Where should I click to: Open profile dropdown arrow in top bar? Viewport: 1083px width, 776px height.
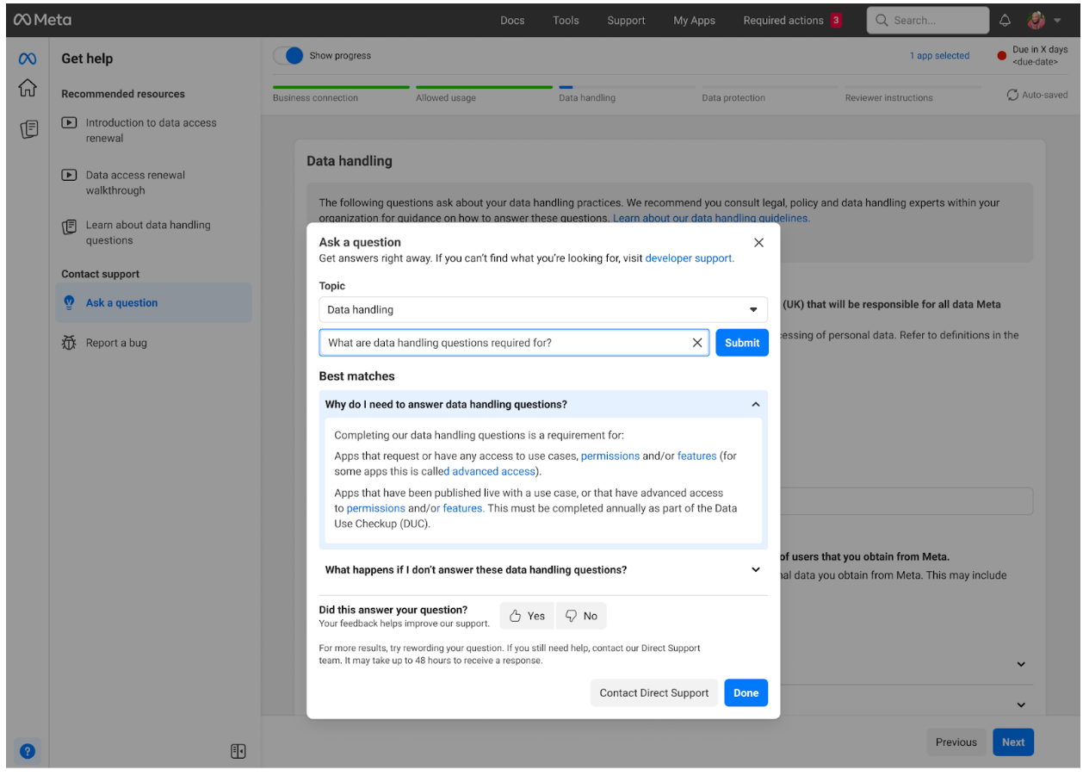1058,21
